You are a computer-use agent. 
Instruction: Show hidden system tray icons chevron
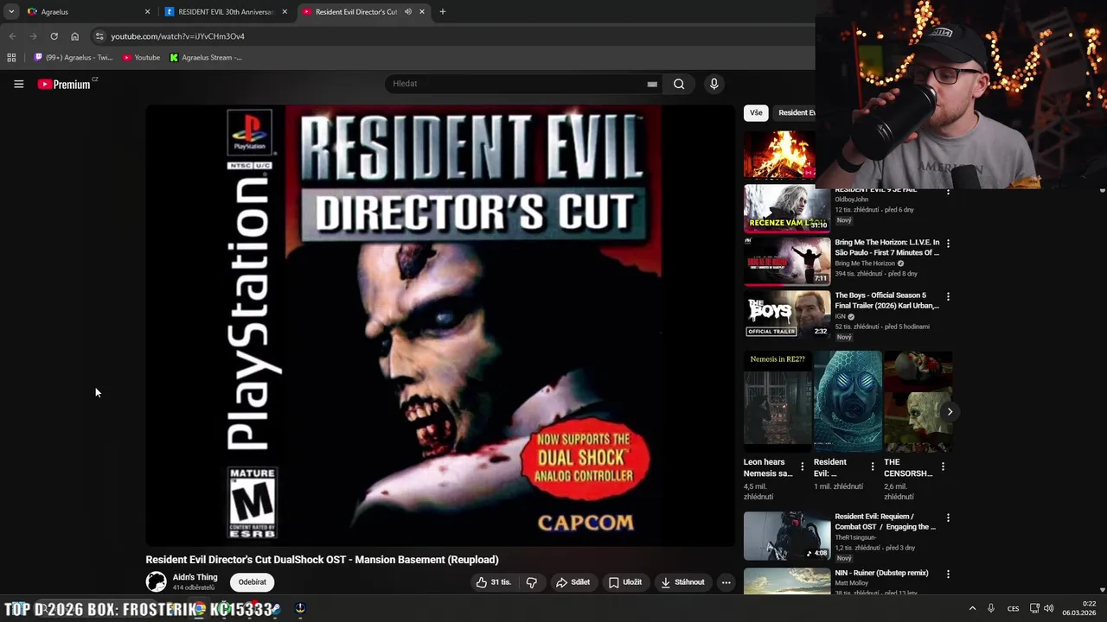(972, 608)
